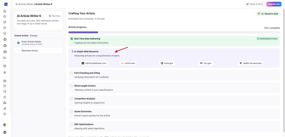Open the line chart icon in sidebar
Image resolution: width=285 pixels, height=137 pixels.
5,58
